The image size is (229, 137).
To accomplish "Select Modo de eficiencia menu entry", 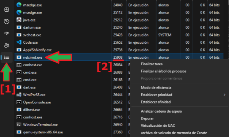I will click(x=156, y=87).
